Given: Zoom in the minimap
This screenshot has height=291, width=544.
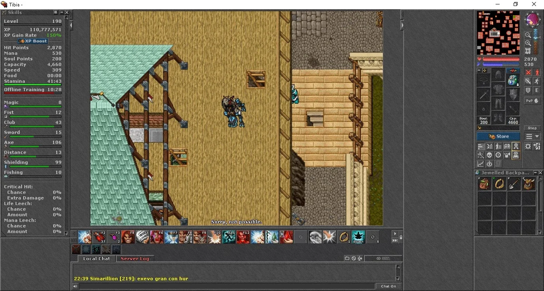Looking at the screenshot, I should tap(528, 43).
